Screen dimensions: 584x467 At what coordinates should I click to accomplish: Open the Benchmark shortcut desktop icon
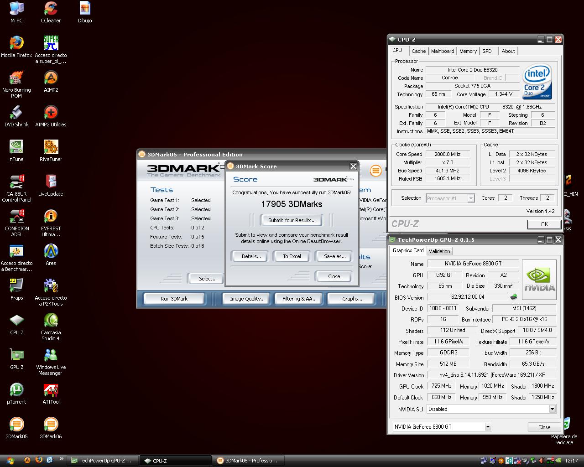[x=16, y=258]
